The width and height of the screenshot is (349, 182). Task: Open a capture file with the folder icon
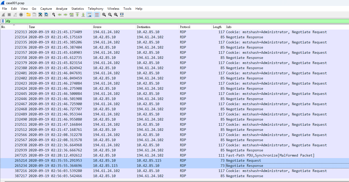coord(28,15)
